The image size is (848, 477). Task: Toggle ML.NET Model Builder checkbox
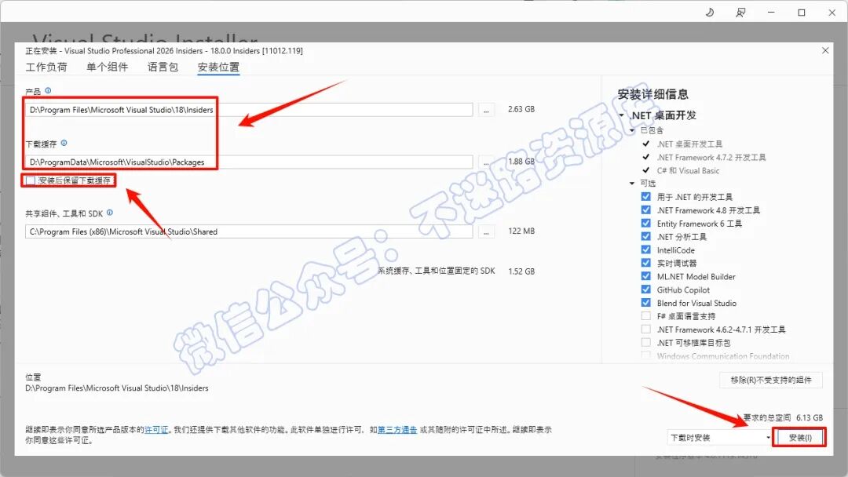(645, 276)
